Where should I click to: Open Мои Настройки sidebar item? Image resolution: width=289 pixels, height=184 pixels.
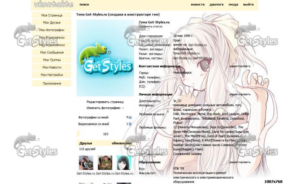[x=52, y=75]
